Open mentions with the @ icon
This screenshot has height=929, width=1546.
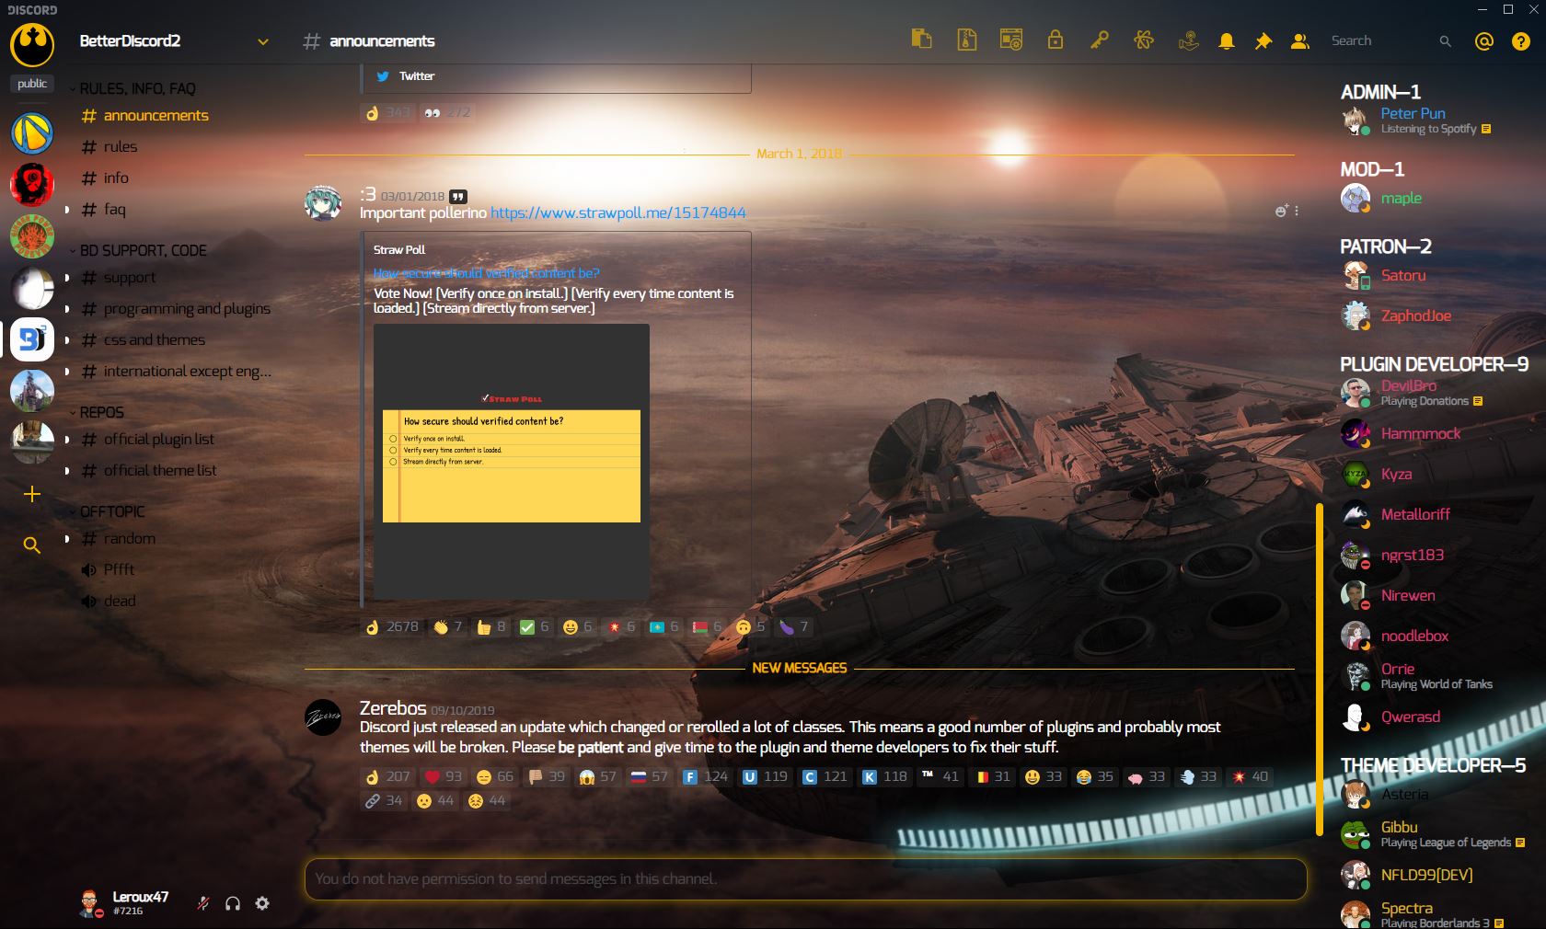click(1483, 41)
